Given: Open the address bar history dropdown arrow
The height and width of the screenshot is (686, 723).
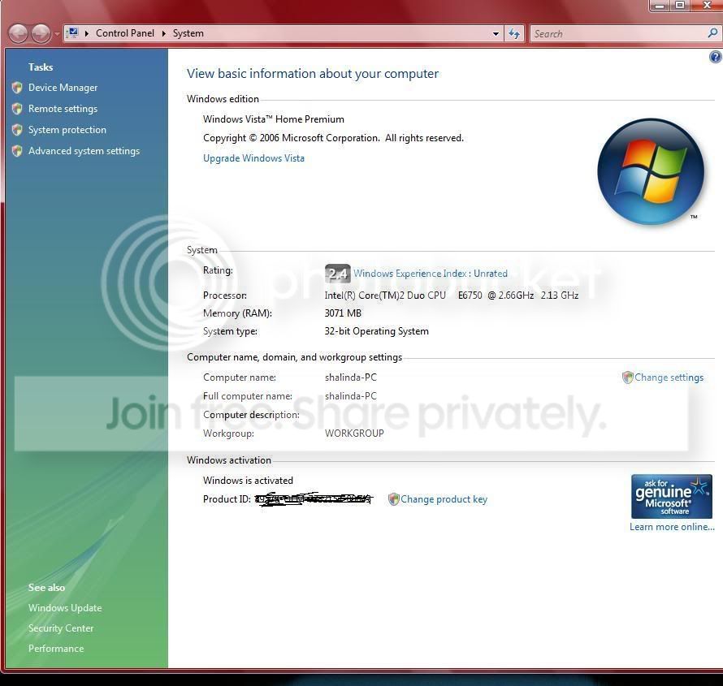Looking at the screenshot, I should (x=496, y=33).
